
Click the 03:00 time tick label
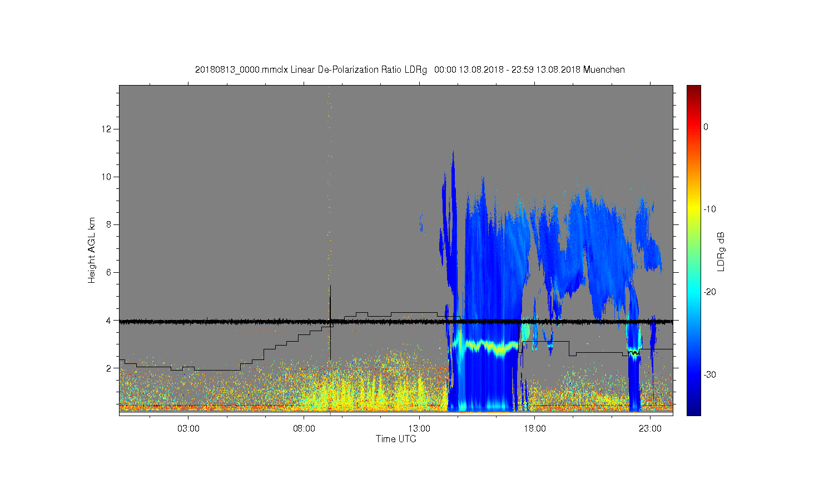click(x=188, y=429)
